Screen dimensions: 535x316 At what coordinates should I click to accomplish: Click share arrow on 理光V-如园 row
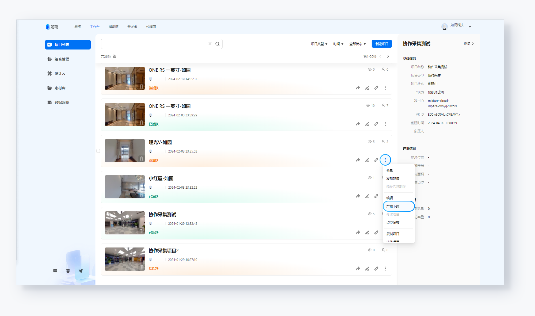click(x=358, y=160)
